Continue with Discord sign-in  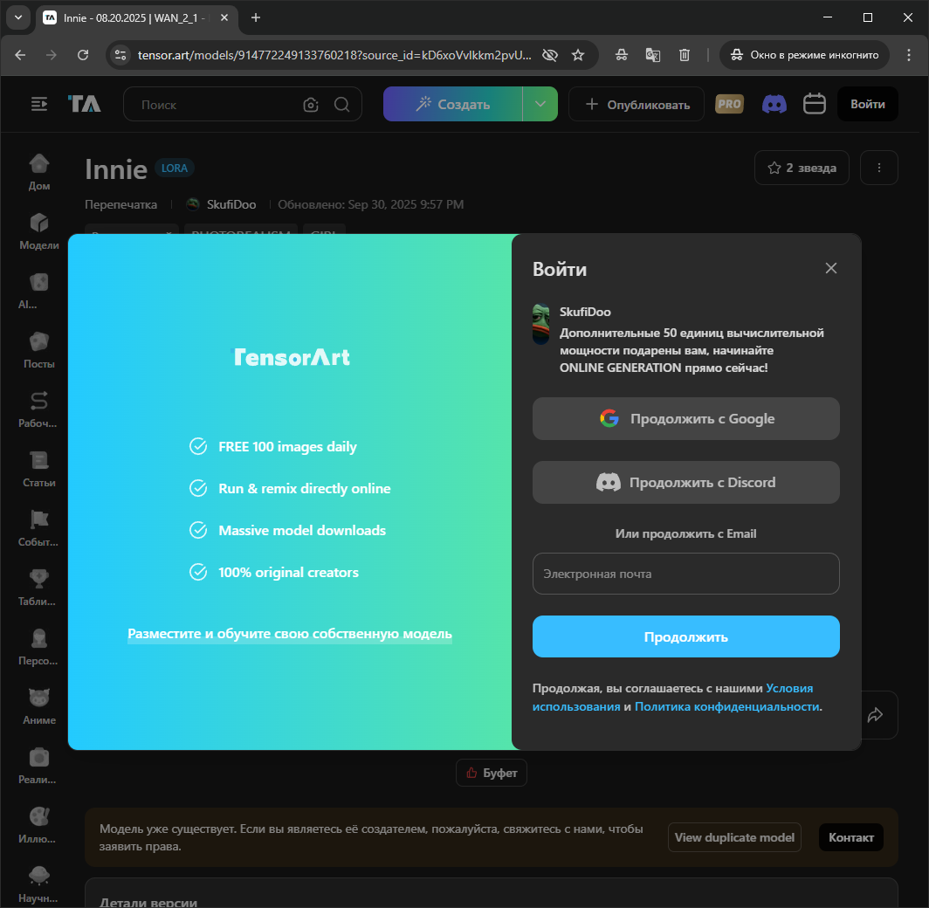(685, 483)
